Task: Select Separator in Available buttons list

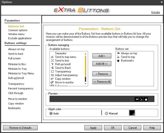Action: (x=61, y=53)
